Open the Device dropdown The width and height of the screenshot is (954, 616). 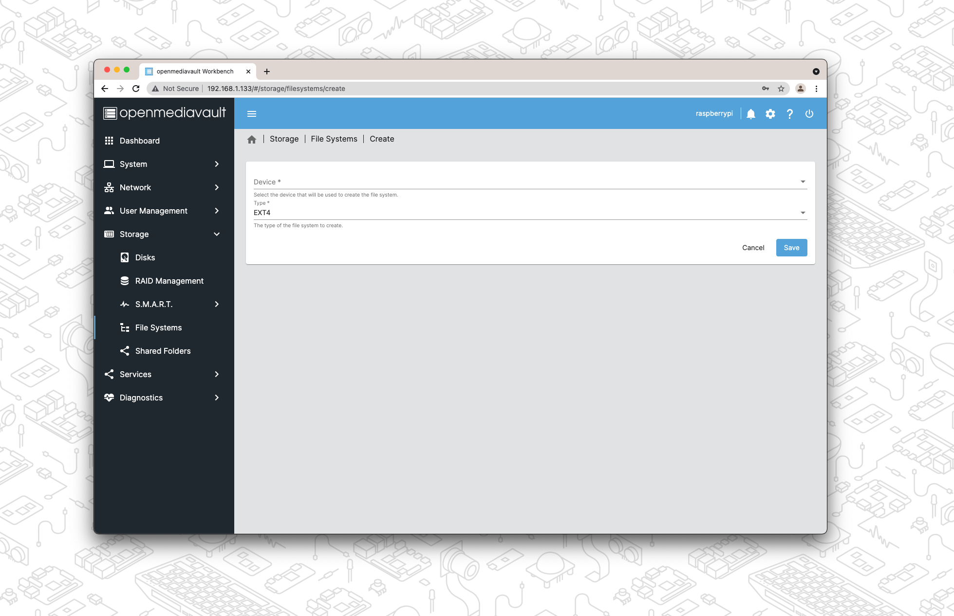[x=530, y=182]
